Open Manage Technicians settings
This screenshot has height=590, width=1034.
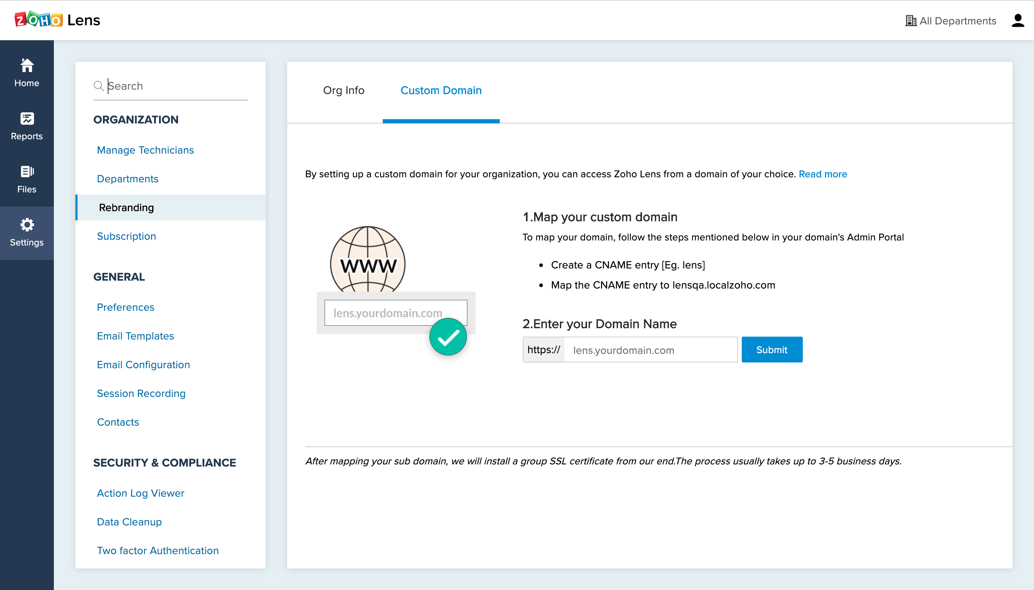pyautogui.click(x=145, y=150)
